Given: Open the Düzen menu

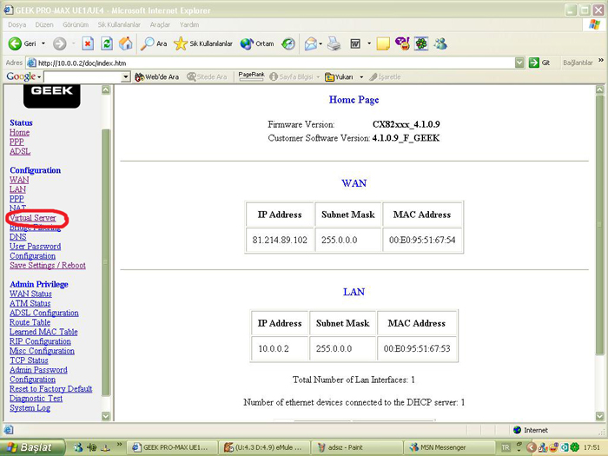Looking at the screenshot, I should click(44, 24).
